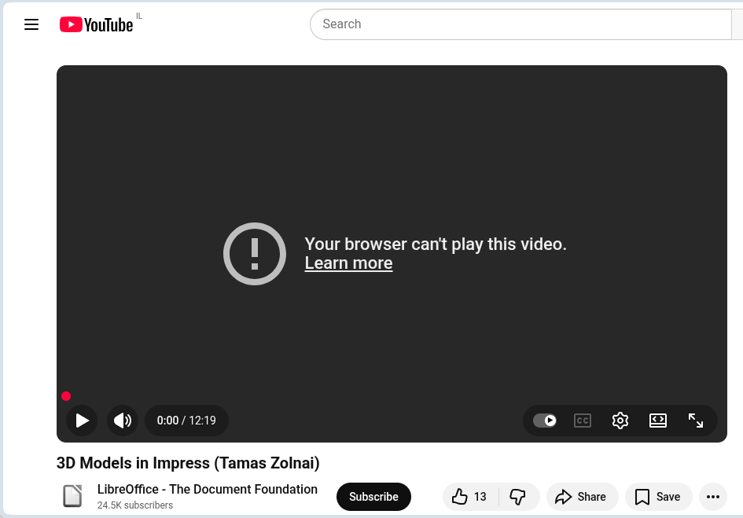743x518 pixels.
Task: Enable closed captions CC button
Action: tap(583, 421)
